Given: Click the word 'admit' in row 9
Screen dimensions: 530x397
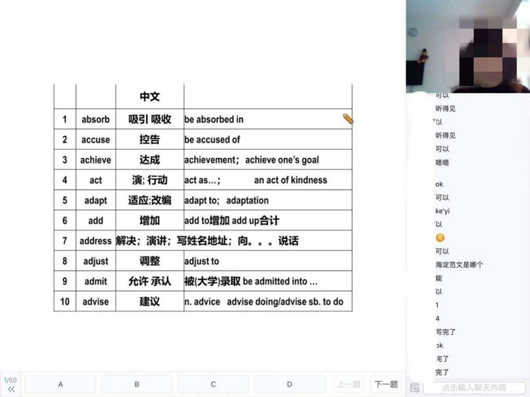Looking at the screenshot, I should (95, 281).
